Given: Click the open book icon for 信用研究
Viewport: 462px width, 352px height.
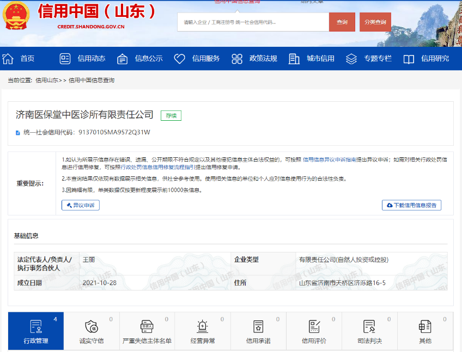Looking at the screenshot, I should point(409,59).
